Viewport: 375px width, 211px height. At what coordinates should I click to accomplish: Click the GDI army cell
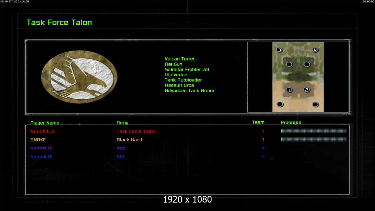[121, 156]
